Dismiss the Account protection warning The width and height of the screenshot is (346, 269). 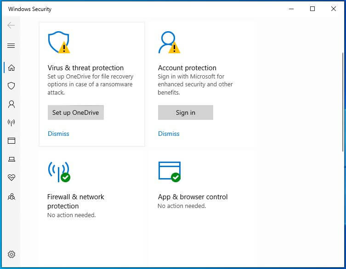coord(169,134)
